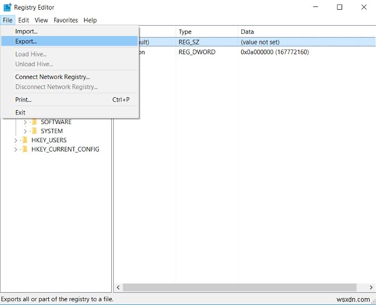Screen dimensions: 376x305
Task: Choose Exit from the File menu
Action: point(69,112)
